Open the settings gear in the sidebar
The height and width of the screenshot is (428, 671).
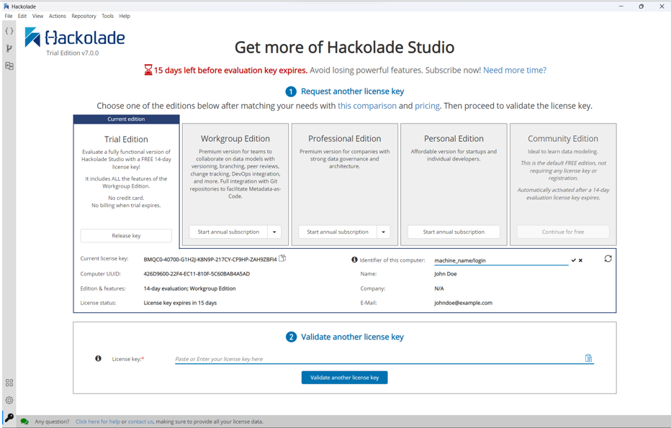click(9, 400)
